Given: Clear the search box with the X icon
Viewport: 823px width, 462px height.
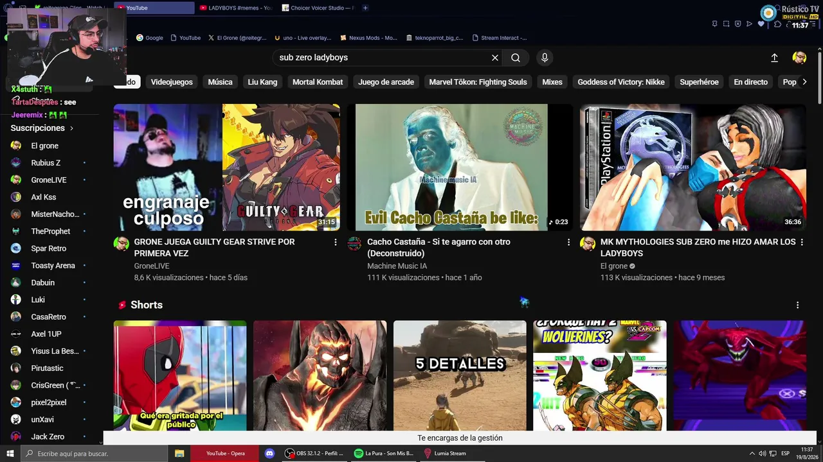Looking at the screenshot, I should 495,58.
